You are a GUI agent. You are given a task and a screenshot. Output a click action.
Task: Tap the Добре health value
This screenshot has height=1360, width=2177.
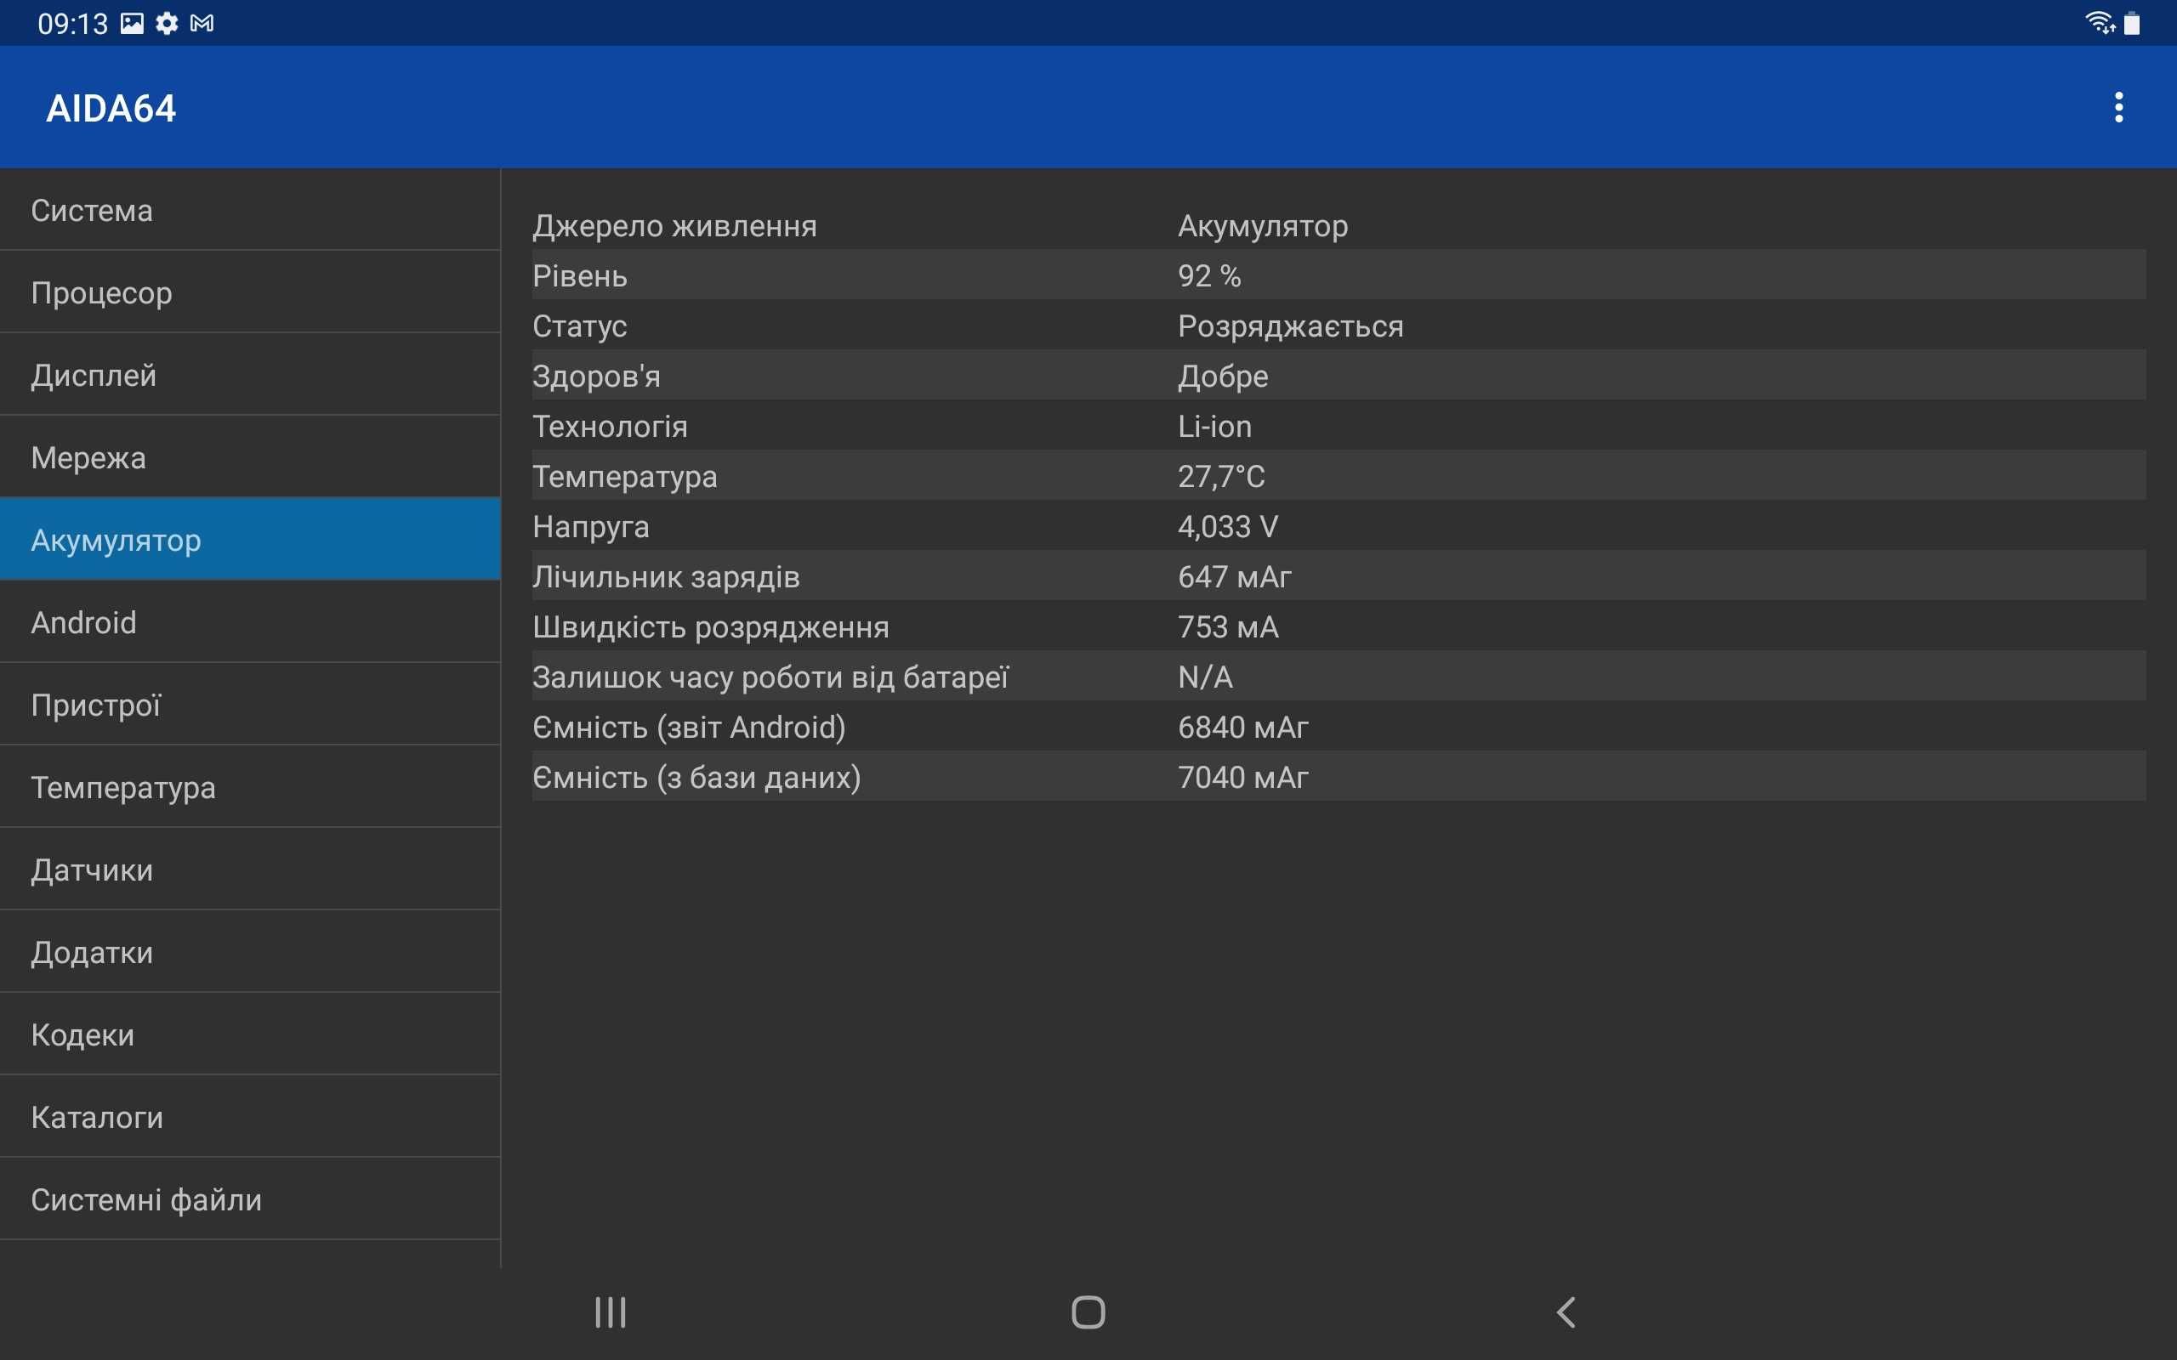point(1224,376)
